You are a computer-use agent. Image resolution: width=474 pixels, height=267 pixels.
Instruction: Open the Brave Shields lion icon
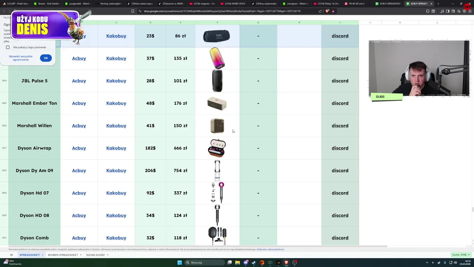click(327, 11)
